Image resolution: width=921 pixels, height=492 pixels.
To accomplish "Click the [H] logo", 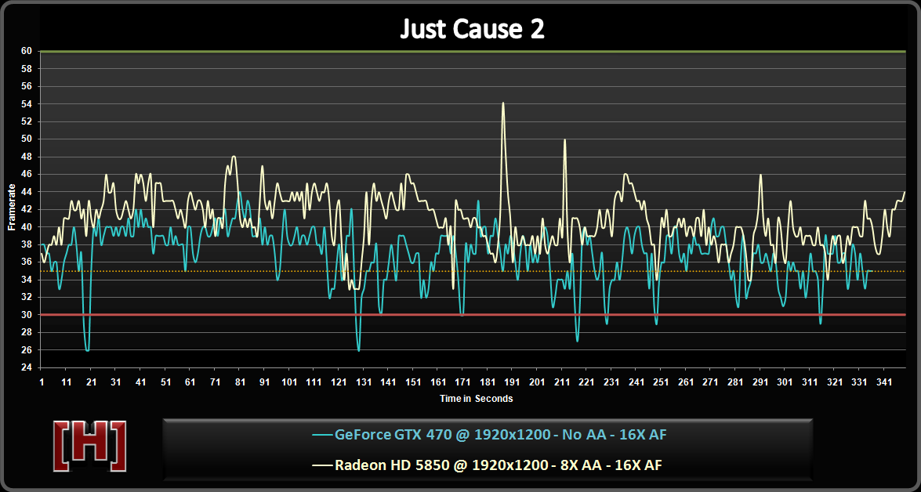I will tap(90, 447).
